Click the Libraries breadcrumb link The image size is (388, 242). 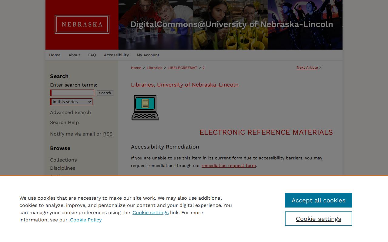tap(154, 68)
